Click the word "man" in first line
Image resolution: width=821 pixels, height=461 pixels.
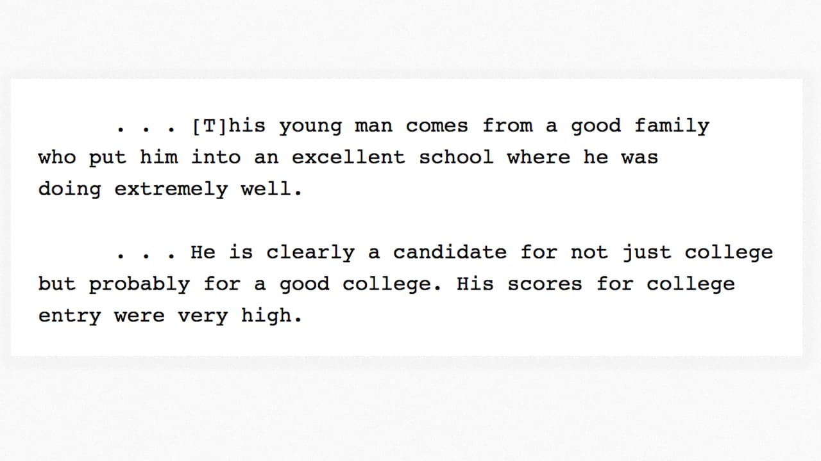pyautogui.click(x=373, y=127)
